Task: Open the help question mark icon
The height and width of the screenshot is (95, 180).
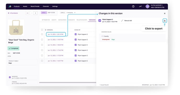Action: 133,7
